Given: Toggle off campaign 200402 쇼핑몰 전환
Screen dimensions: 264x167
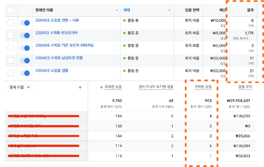Looking at the screenshot, I should pyautogui.click(x=25, y=73).
